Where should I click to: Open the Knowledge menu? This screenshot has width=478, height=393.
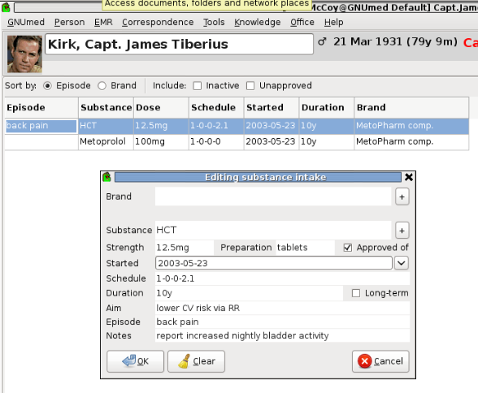tap(257, 22)
